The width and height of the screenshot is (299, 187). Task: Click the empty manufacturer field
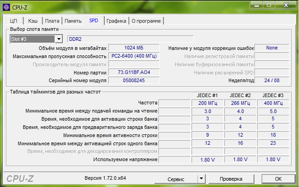(134, 64)
